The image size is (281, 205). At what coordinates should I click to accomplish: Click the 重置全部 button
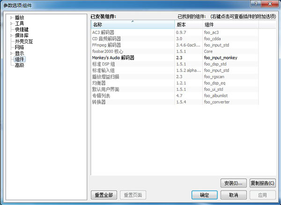click(104, 195)
